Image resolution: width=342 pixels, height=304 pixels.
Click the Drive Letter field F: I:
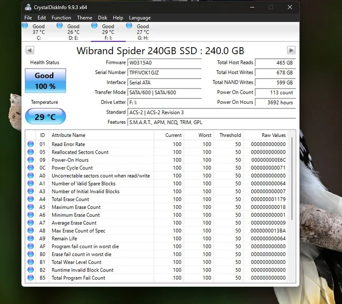(164, 102)
